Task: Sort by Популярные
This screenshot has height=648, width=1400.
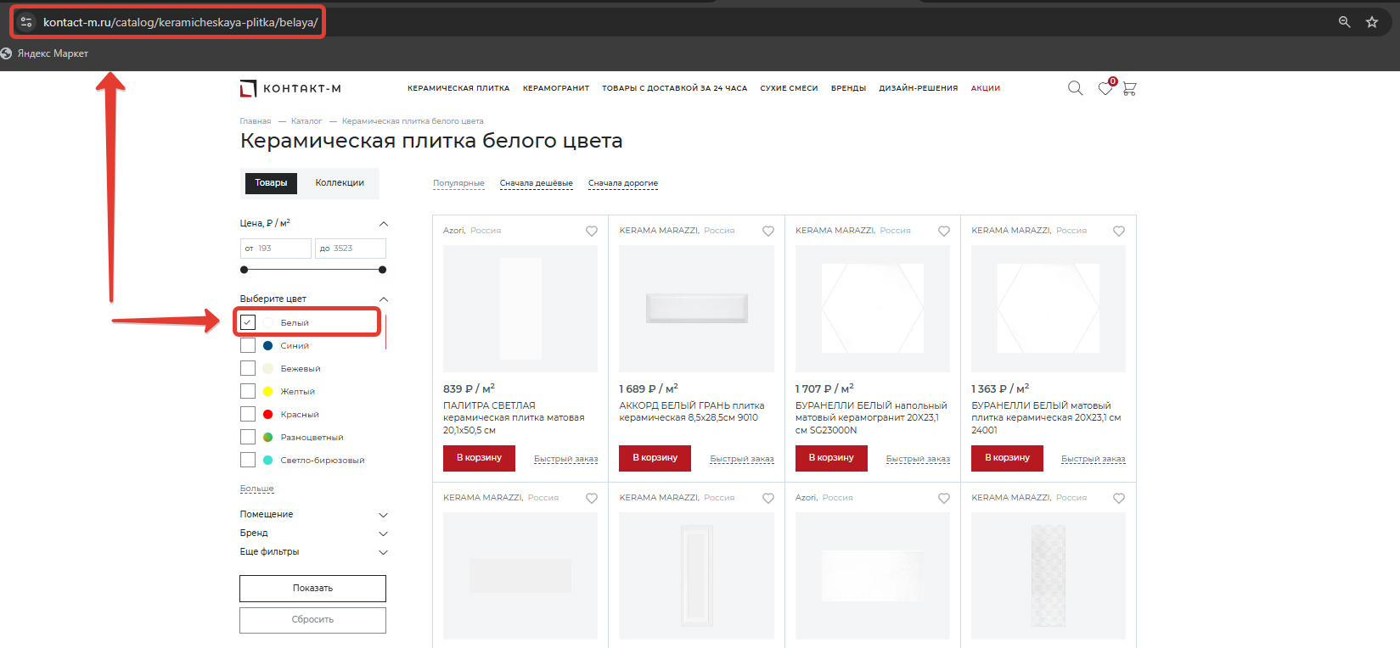Action: click(x=458, y=183)
